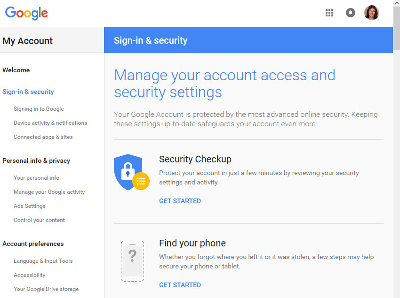The image size is (400, 298).
Task: Start the Security Checkup with GET STARTED
Action: point(180,201)
